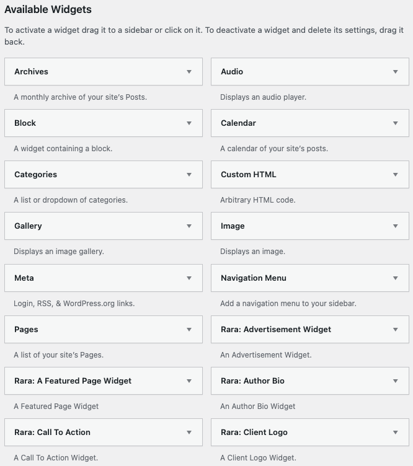Expand the Image widget arrow
413x466 pixels.
(x=396, y=226)
